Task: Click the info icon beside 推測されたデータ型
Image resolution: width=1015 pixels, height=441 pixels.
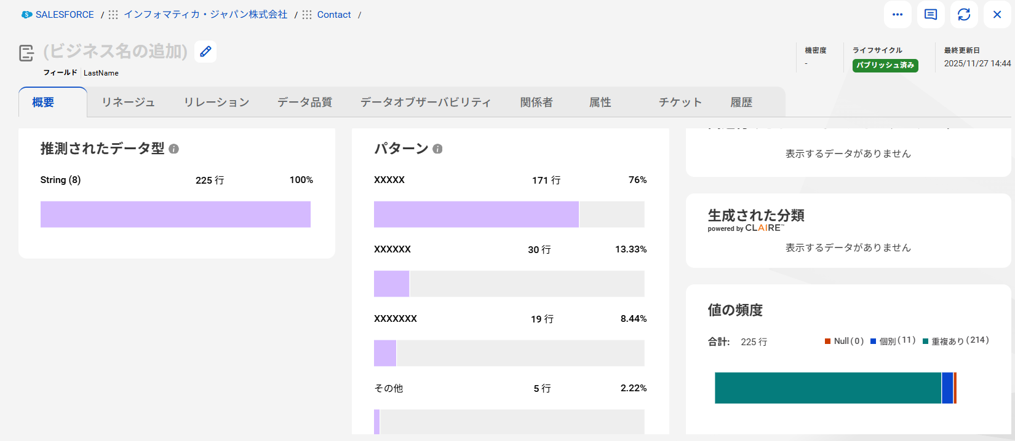Action: click(x=174, y=149)
